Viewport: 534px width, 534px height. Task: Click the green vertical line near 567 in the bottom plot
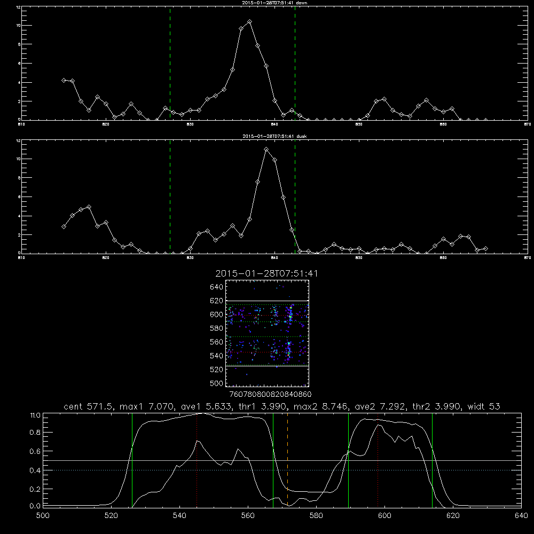point(273,460)
